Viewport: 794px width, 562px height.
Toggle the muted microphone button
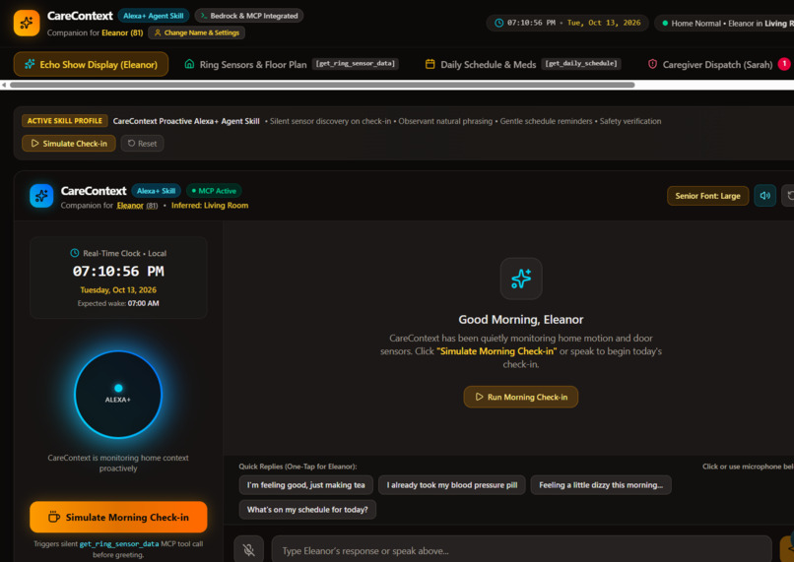click(248, 550)
